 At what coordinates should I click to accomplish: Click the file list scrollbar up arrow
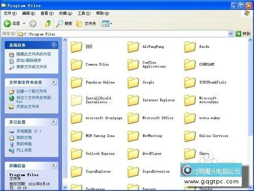click(250, 40)
